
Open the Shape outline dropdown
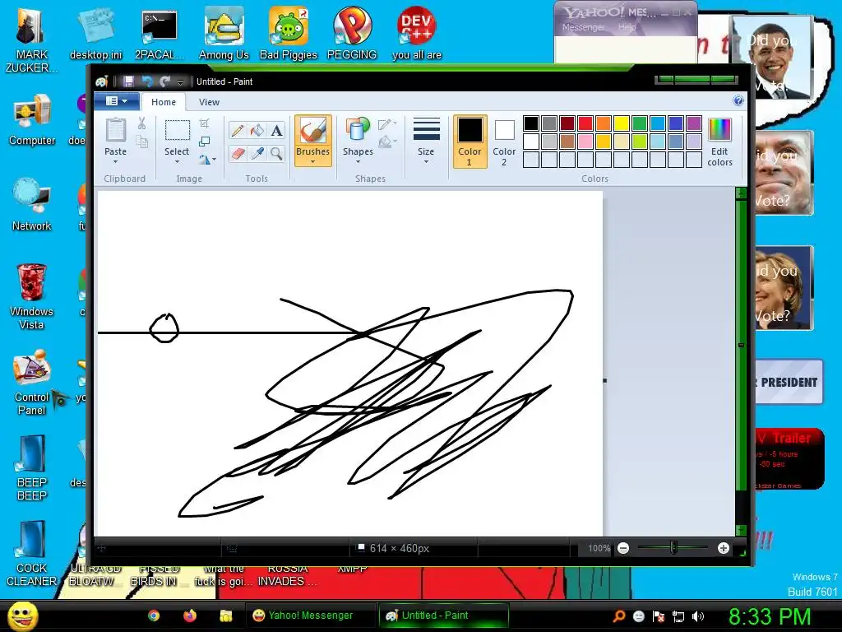387,125
